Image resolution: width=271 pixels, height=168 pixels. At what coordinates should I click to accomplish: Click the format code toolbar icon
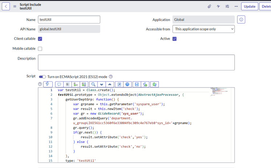point(68,84)
